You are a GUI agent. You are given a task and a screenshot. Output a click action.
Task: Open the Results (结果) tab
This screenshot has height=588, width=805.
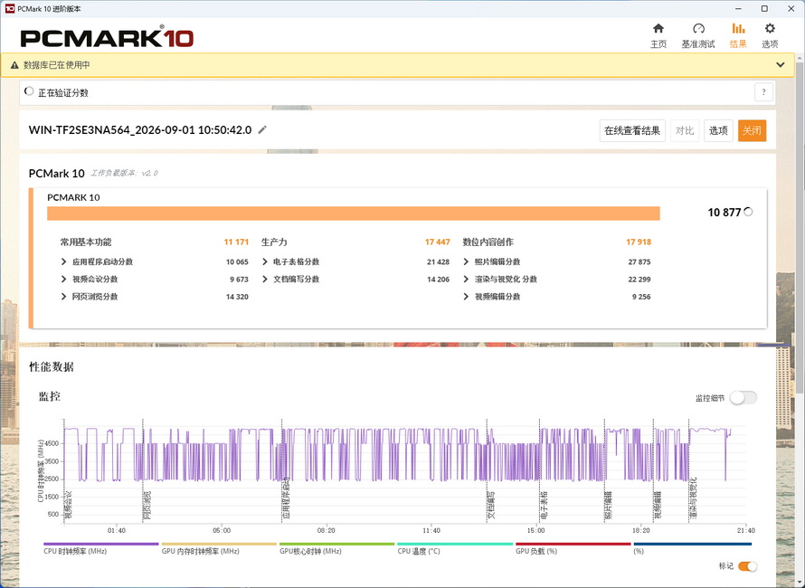[x=738, y=35]
